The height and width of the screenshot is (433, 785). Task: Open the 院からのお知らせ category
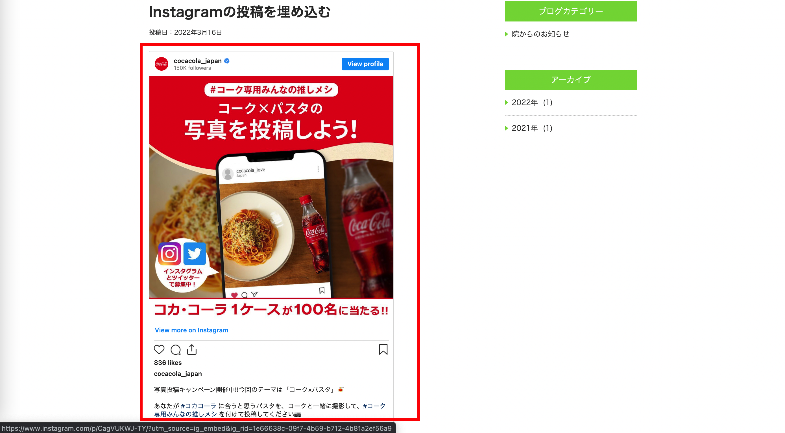(540, 34)
